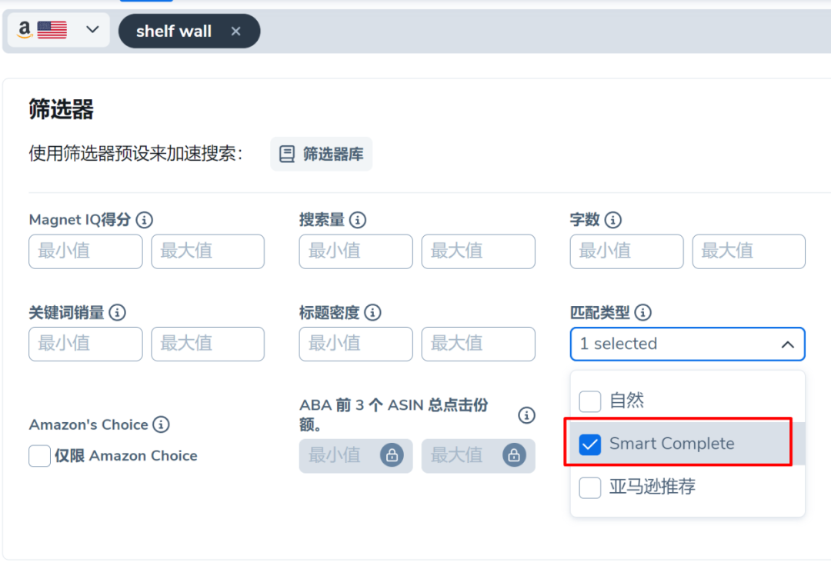Check the 亚马逊推荐 option
The image size is (831, 579).
[x=590, y=487]
